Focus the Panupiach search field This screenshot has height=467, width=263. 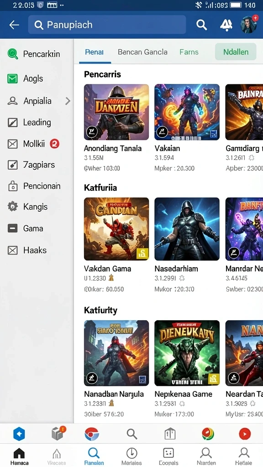[107, 25]
